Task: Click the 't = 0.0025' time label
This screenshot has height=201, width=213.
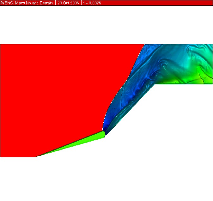Action: [92, 3]
